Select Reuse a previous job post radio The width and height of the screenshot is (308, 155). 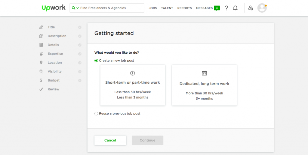click(x=96, y=114)
